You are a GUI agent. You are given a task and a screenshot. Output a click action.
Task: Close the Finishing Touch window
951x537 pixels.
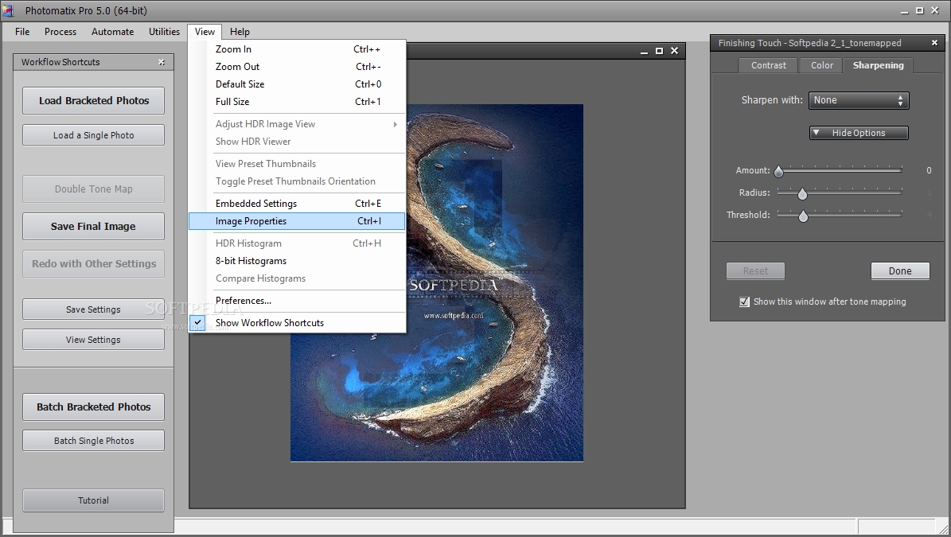(934, 42)
